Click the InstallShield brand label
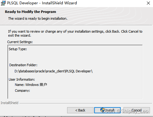 click(10, 103)
